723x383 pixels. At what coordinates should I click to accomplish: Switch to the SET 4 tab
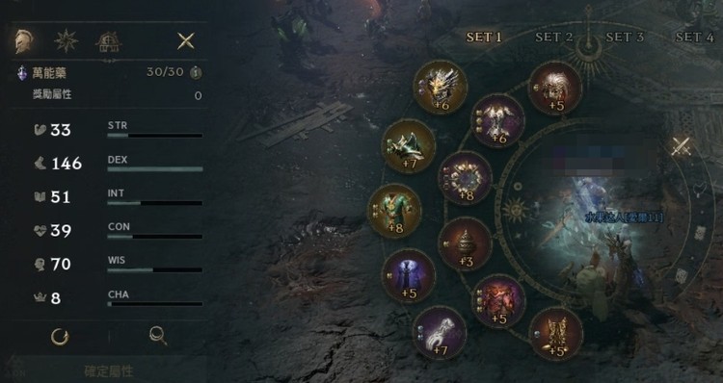(x=694, y=37)
